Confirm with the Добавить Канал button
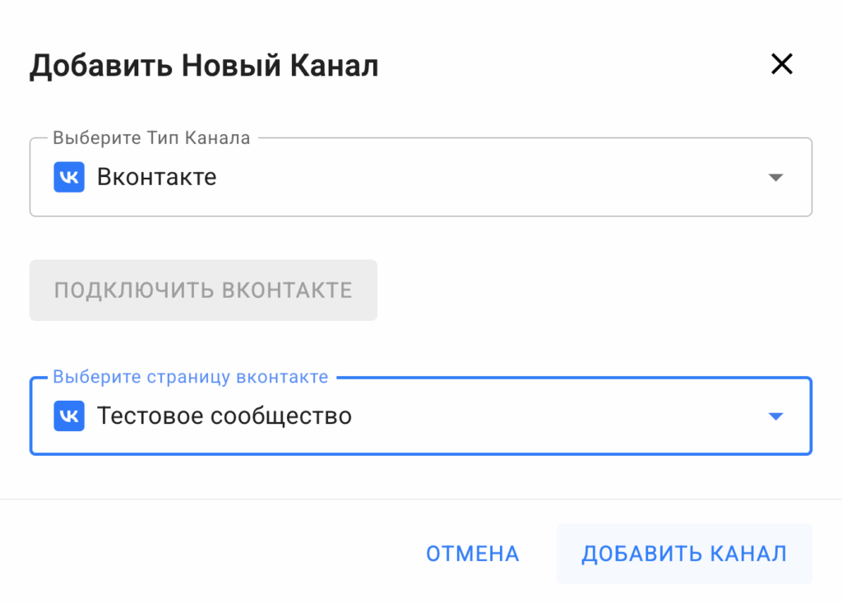 (x=683, y=554)
